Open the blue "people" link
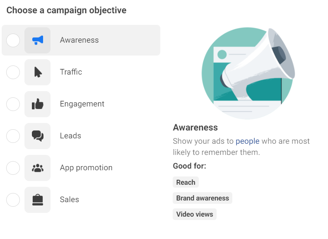Viewport: 328px width, 239px height. (x=248, y=141)
